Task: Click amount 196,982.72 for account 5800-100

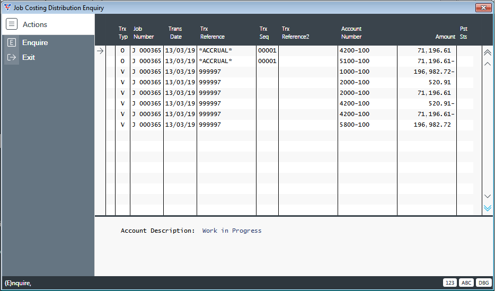Action: click(x=432, y=125)
